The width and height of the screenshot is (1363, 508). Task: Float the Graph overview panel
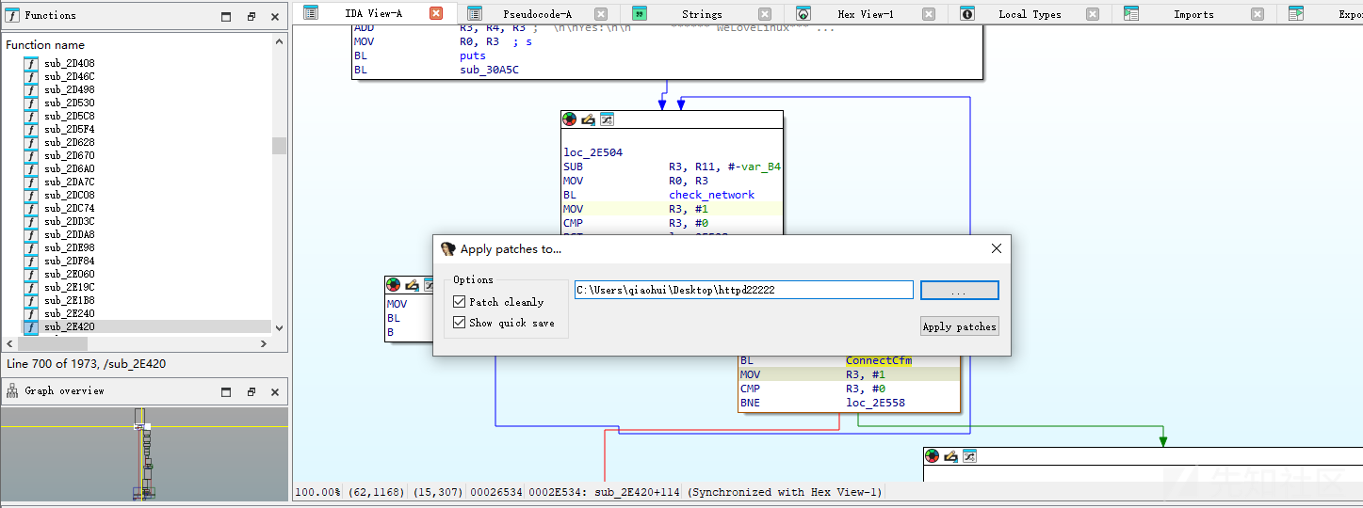point(251,391)
